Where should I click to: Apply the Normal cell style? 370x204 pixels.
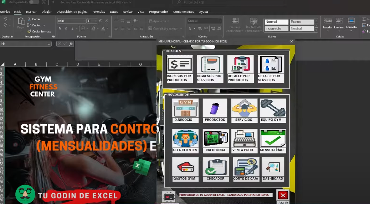click(x=276, y=22)
